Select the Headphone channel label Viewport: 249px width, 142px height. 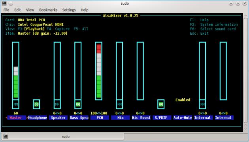coord(38,118)
